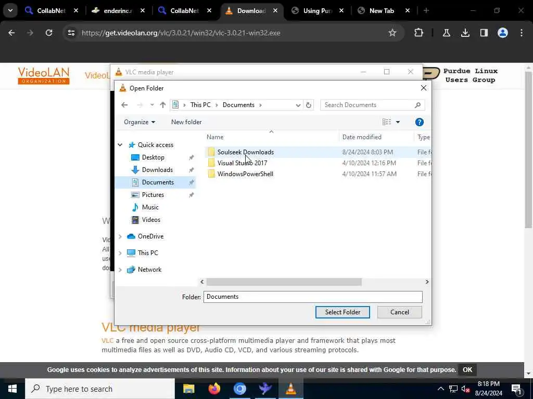Click the taskbar search box

click(x=100, y=389)
